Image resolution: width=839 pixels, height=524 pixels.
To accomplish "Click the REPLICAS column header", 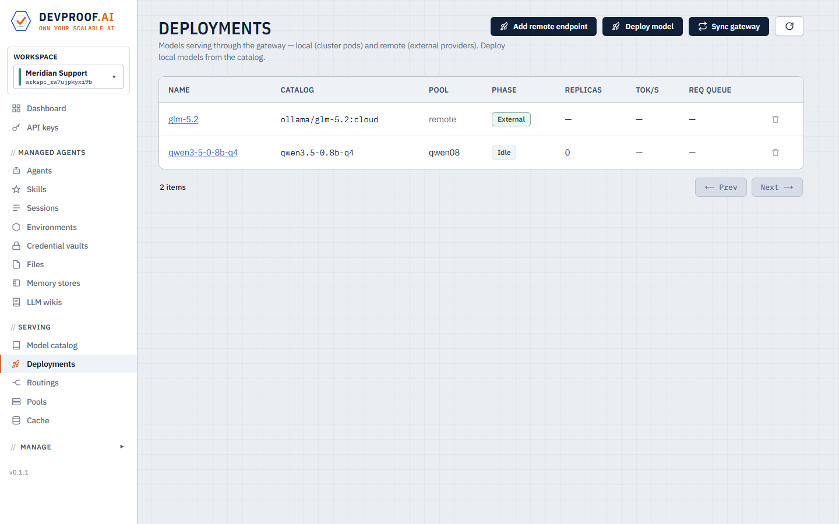I will click(583, 90).
